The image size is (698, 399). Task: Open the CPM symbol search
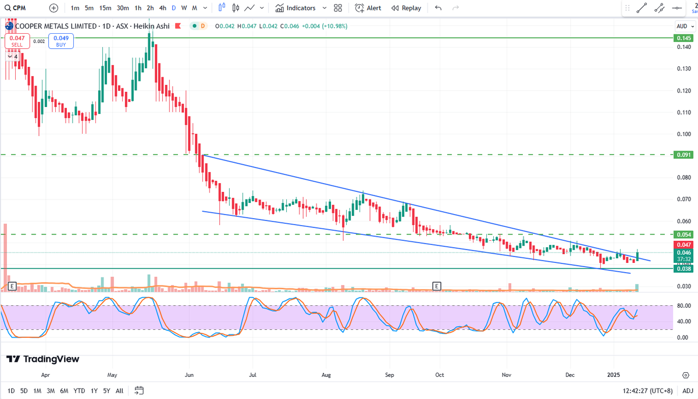(16, 8)
